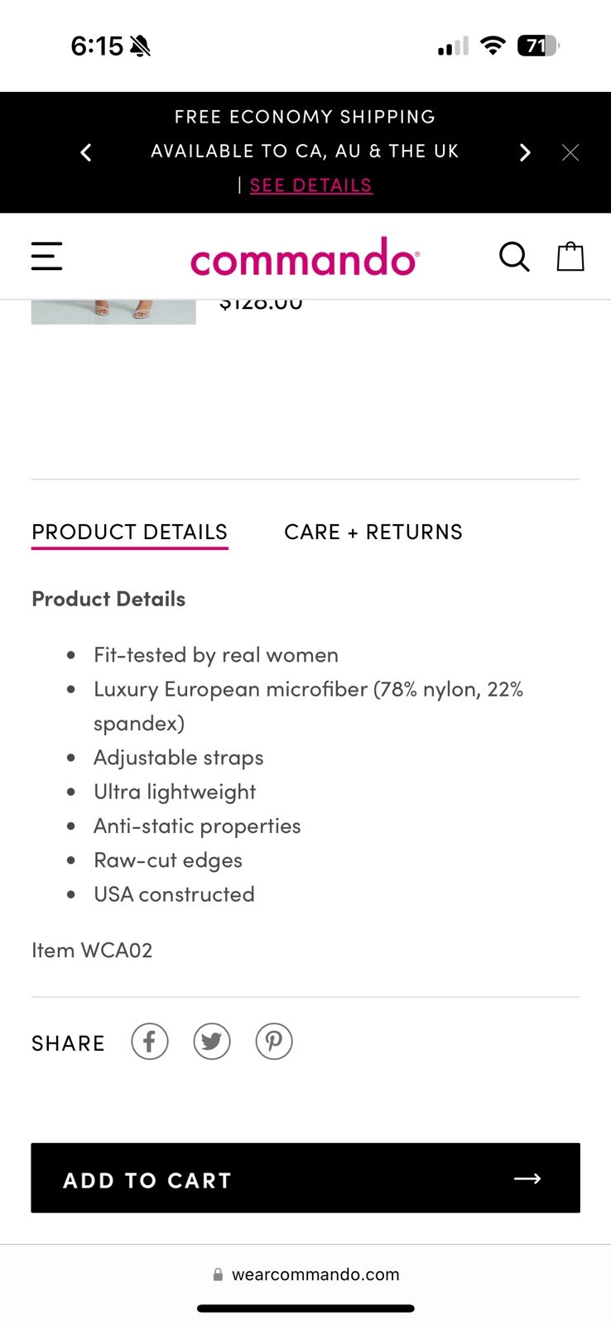Dismiss the free shipping banner

click(x=570, y=152)
